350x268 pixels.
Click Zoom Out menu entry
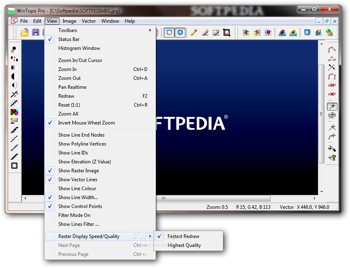pyautogui.click(x=100, y=78)
